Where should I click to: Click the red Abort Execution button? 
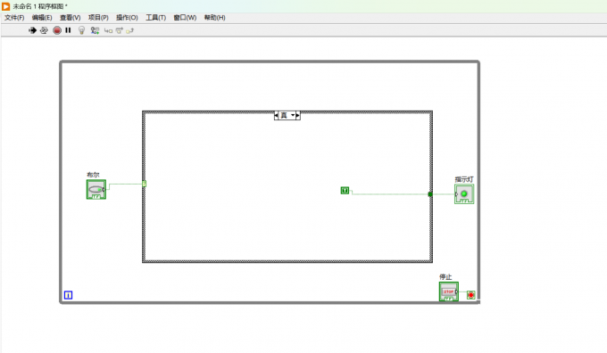[x=57, y=30]
